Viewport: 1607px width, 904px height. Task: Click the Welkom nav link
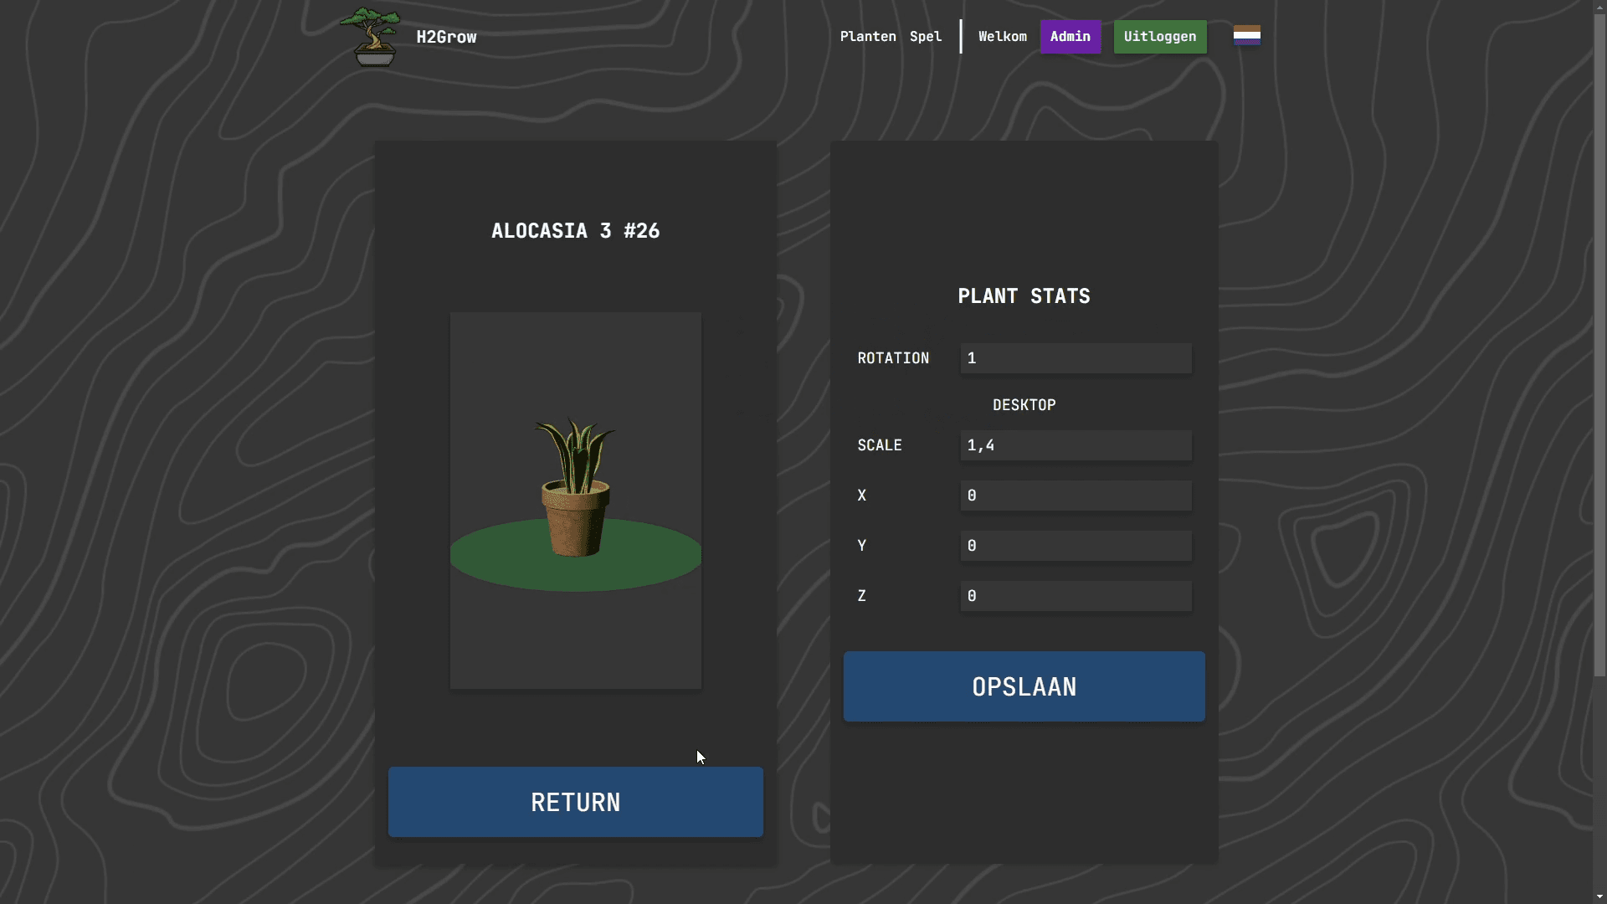coord(1002,37)
